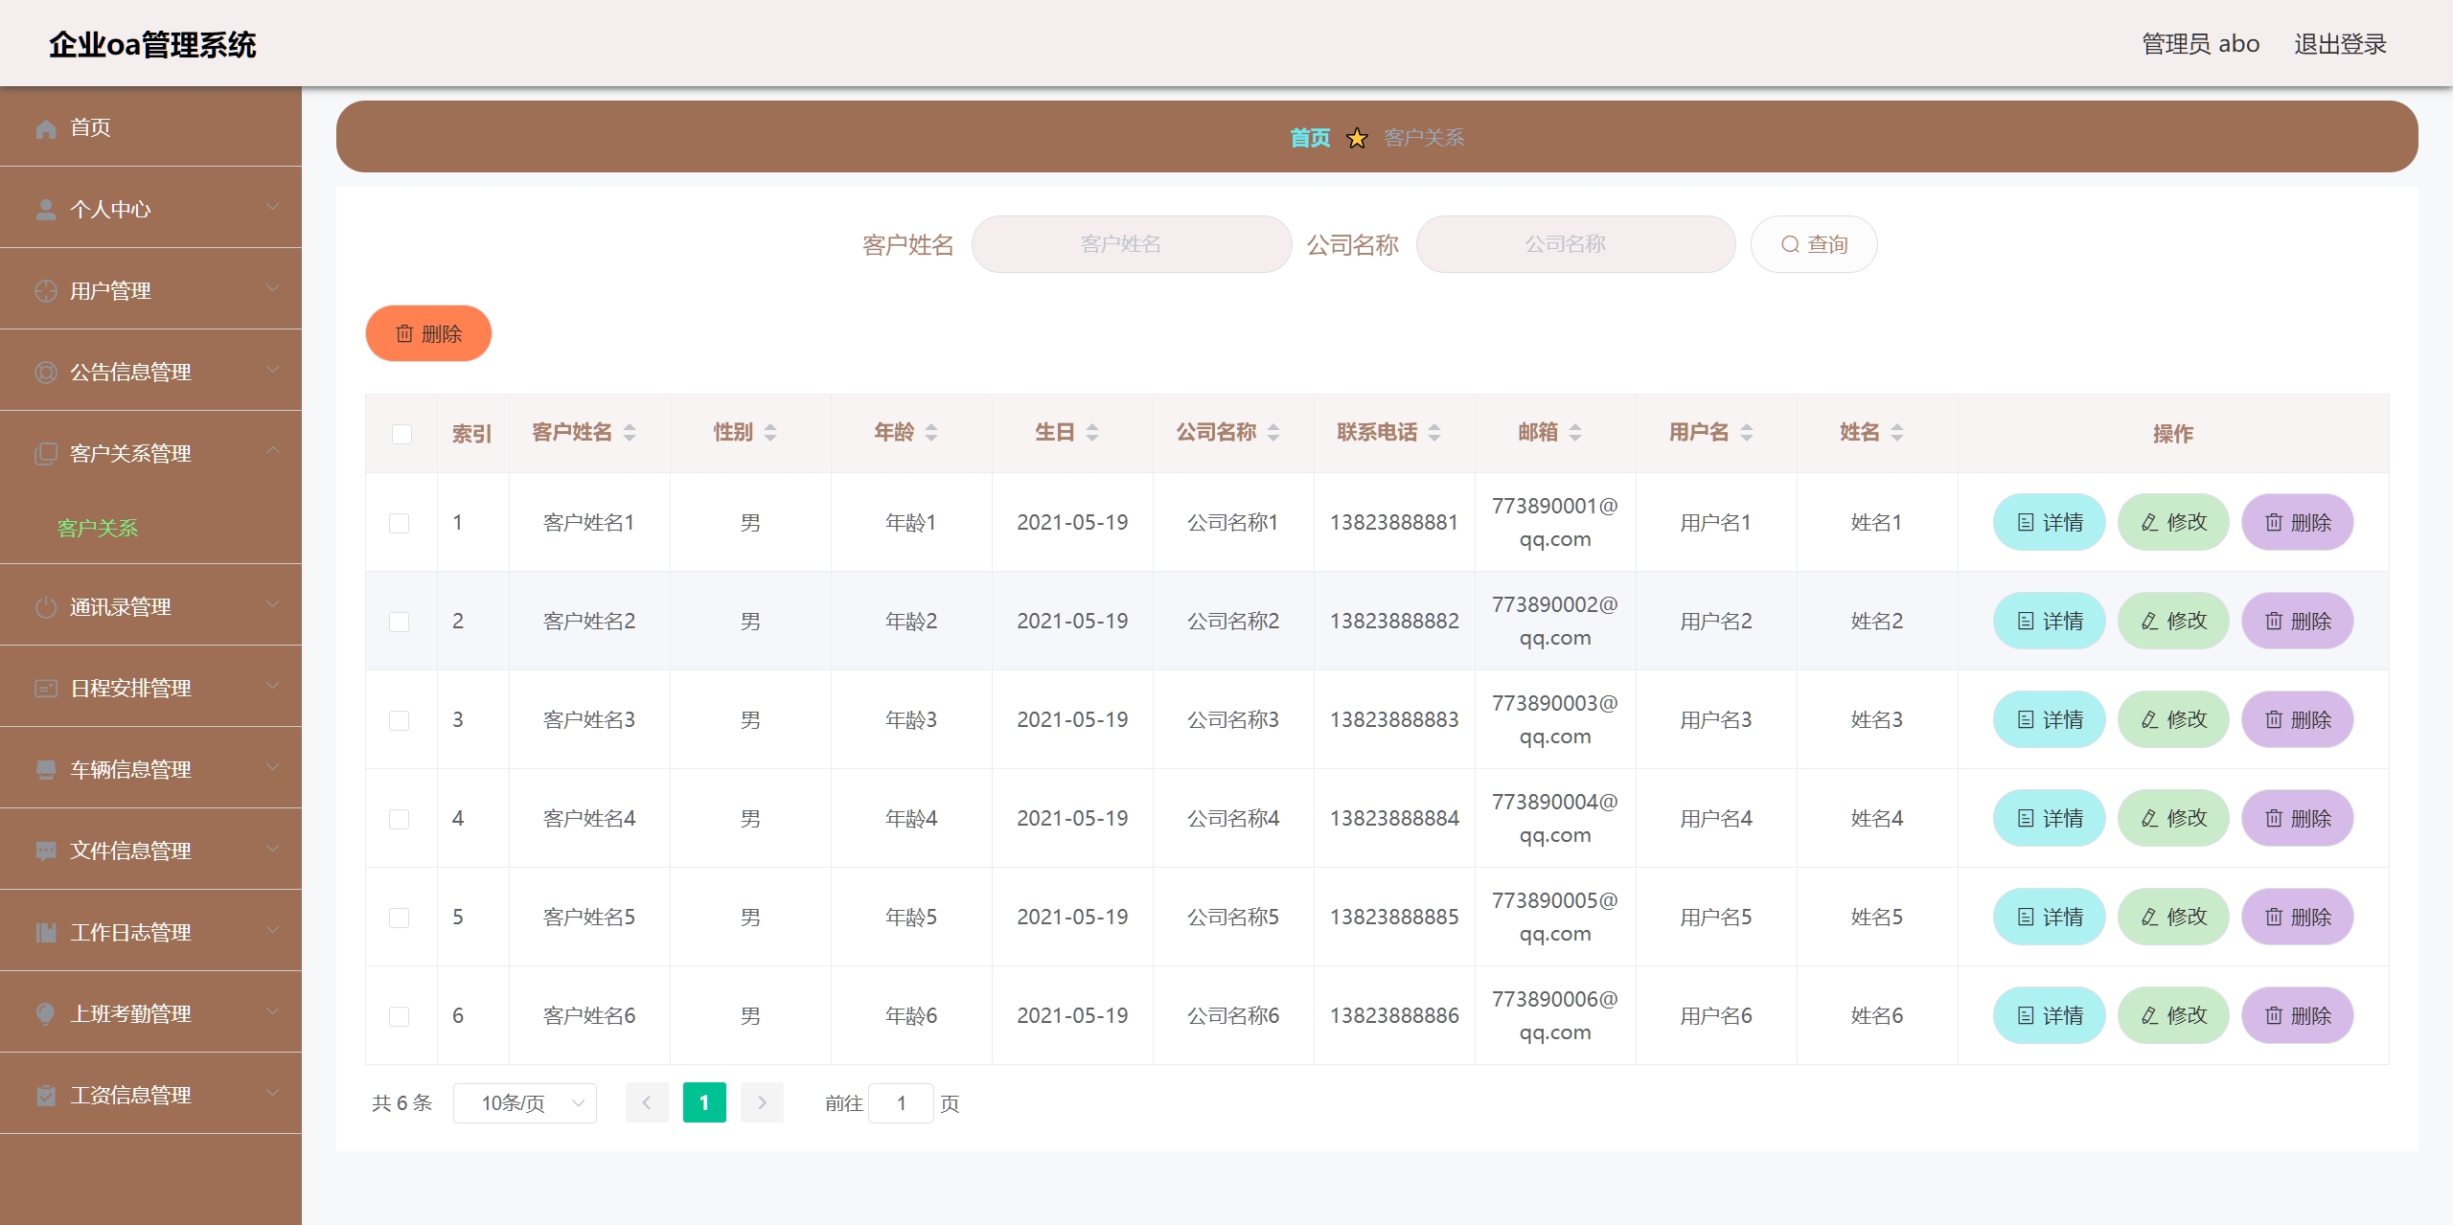Click the icon beside 工作日志管理
The height and width of the screenshot is (1225, 2453).
click(45, 933)
